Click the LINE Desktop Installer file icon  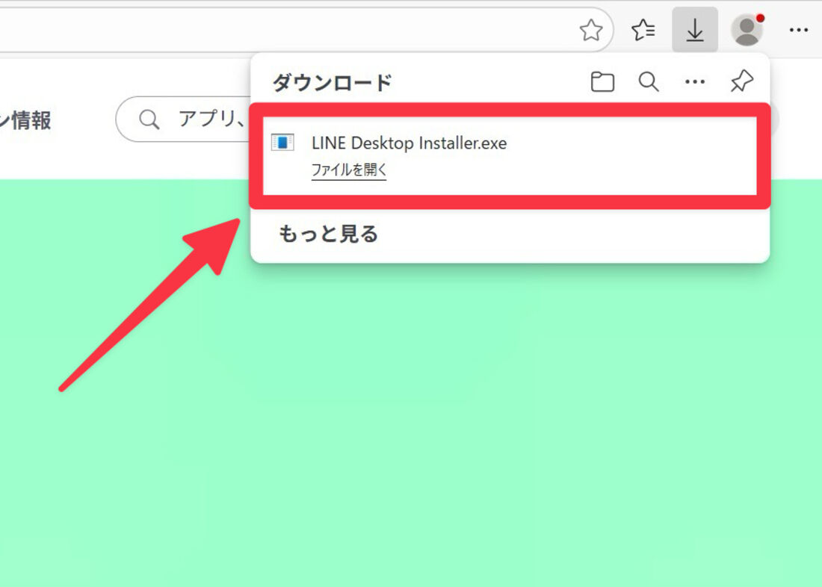pyautogui.click(x=282, y=143)
